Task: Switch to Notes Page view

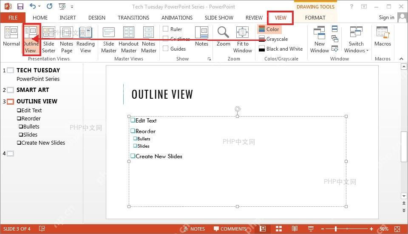Action: [66, 40]
